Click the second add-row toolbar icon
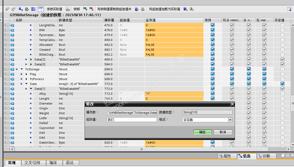 point(13,9)
